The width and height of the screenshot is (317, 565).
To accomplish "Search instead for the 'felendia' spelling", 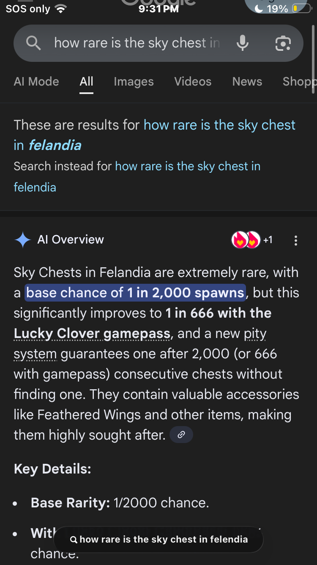I will click(x=187, y=166).
